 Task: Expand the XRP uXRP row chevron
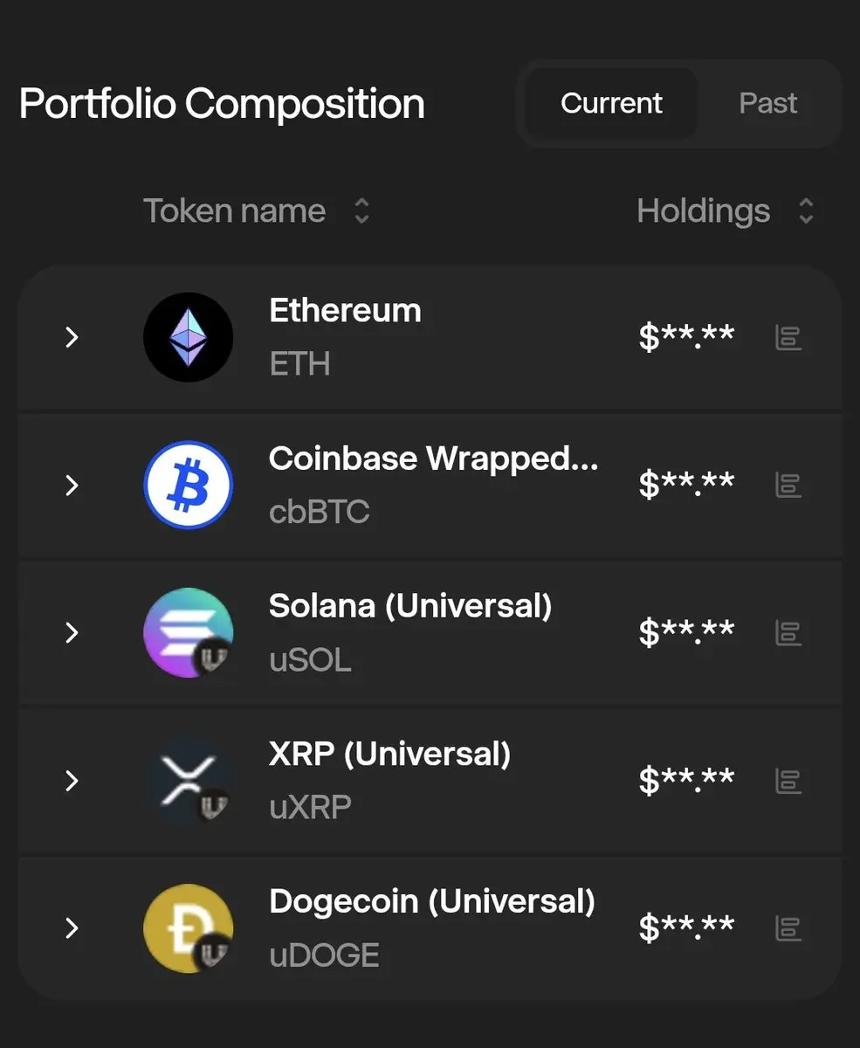(x=72, y=780)
